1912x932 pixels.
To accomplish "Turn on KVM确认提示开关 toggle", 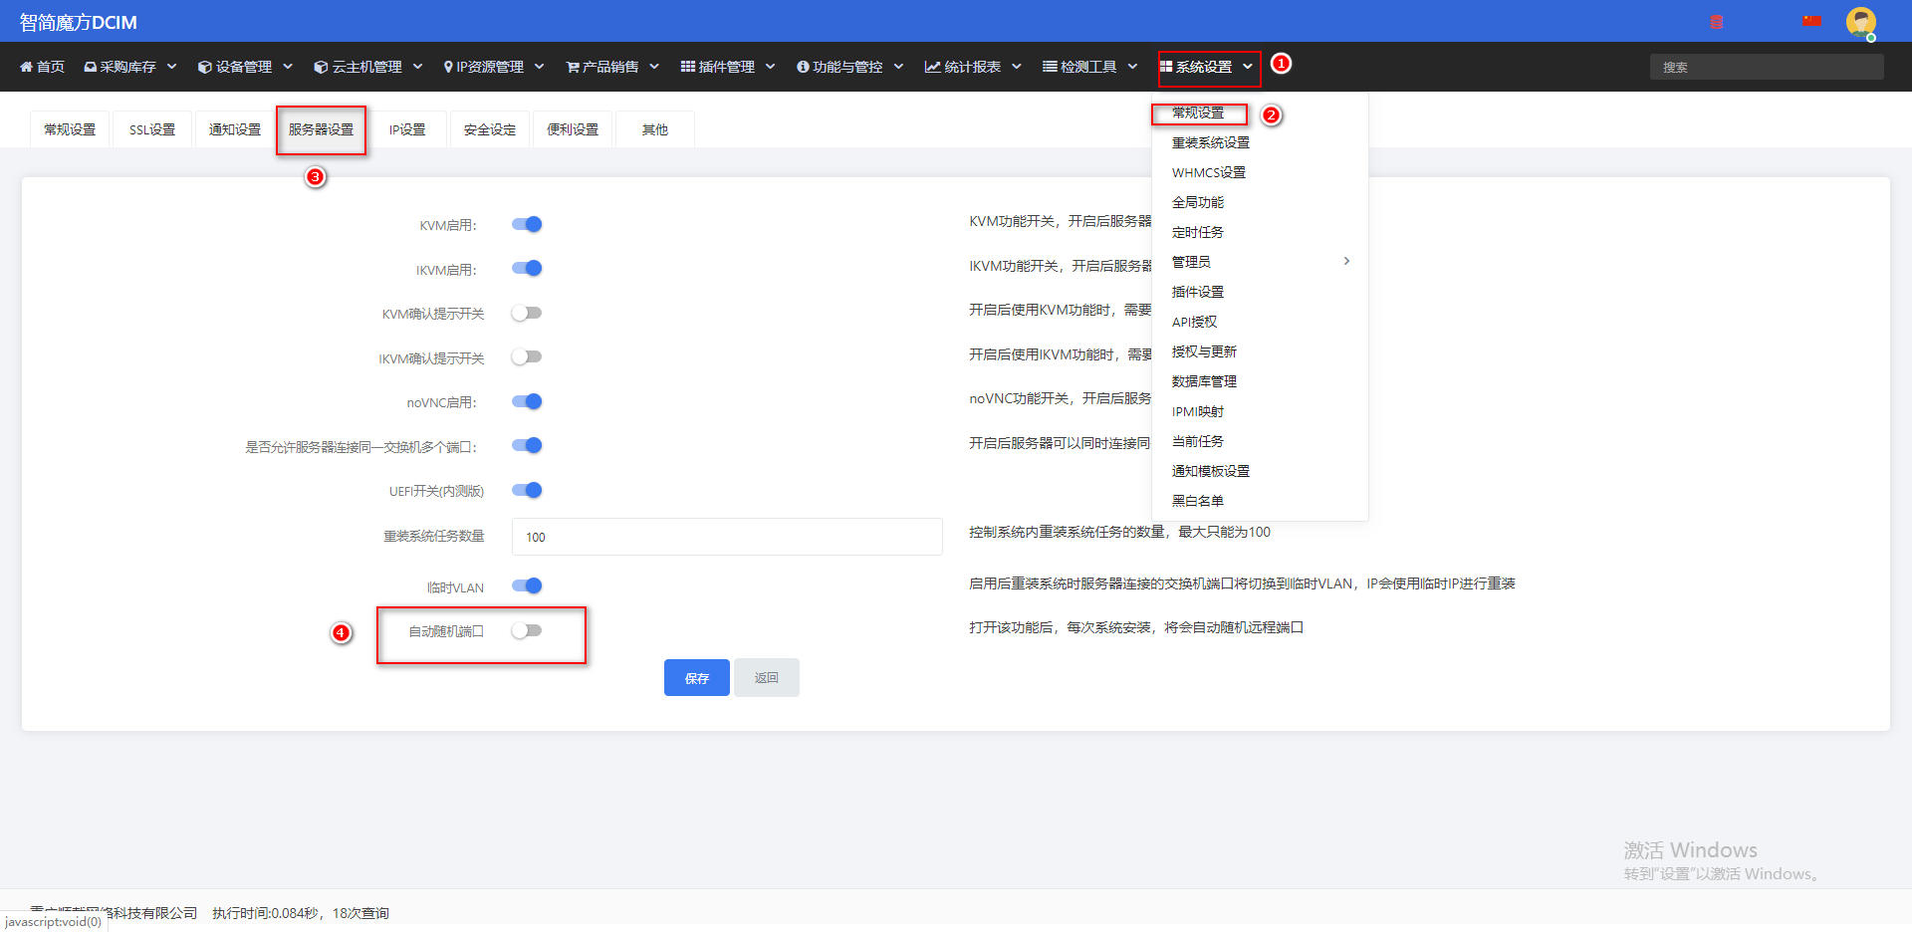I will point(527,313).
